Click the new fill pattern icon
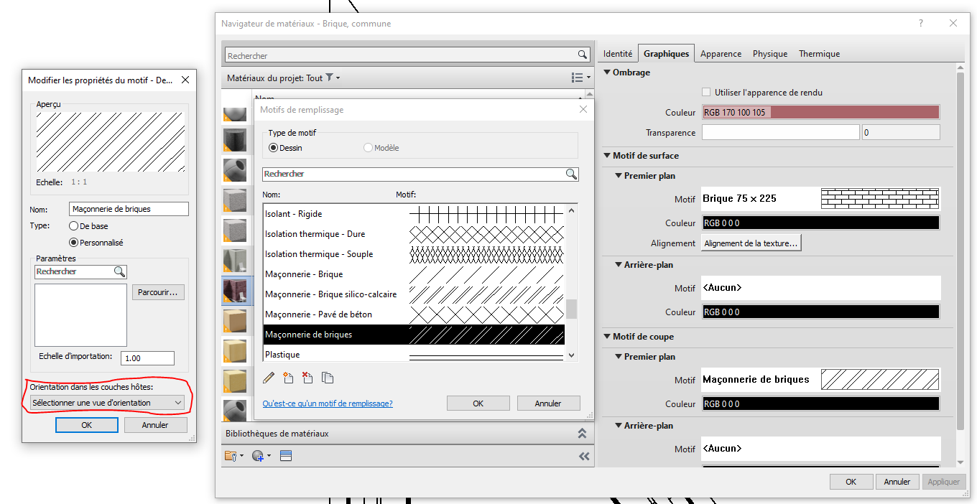This screenshot has height=504, width=977. tap(289, 378)
